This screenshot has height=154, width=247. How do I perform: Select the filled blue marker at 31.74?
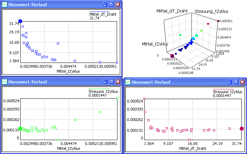pos(20,21)
